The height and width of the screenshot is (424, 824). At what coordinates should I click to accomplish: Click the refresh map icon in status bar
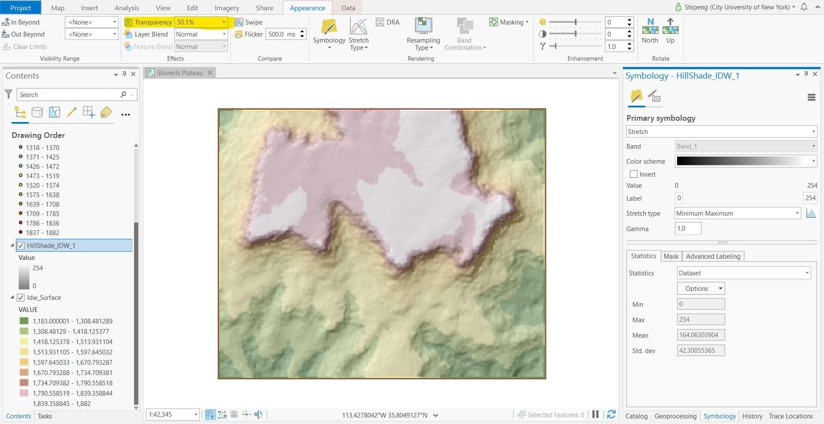pos(611,415)
